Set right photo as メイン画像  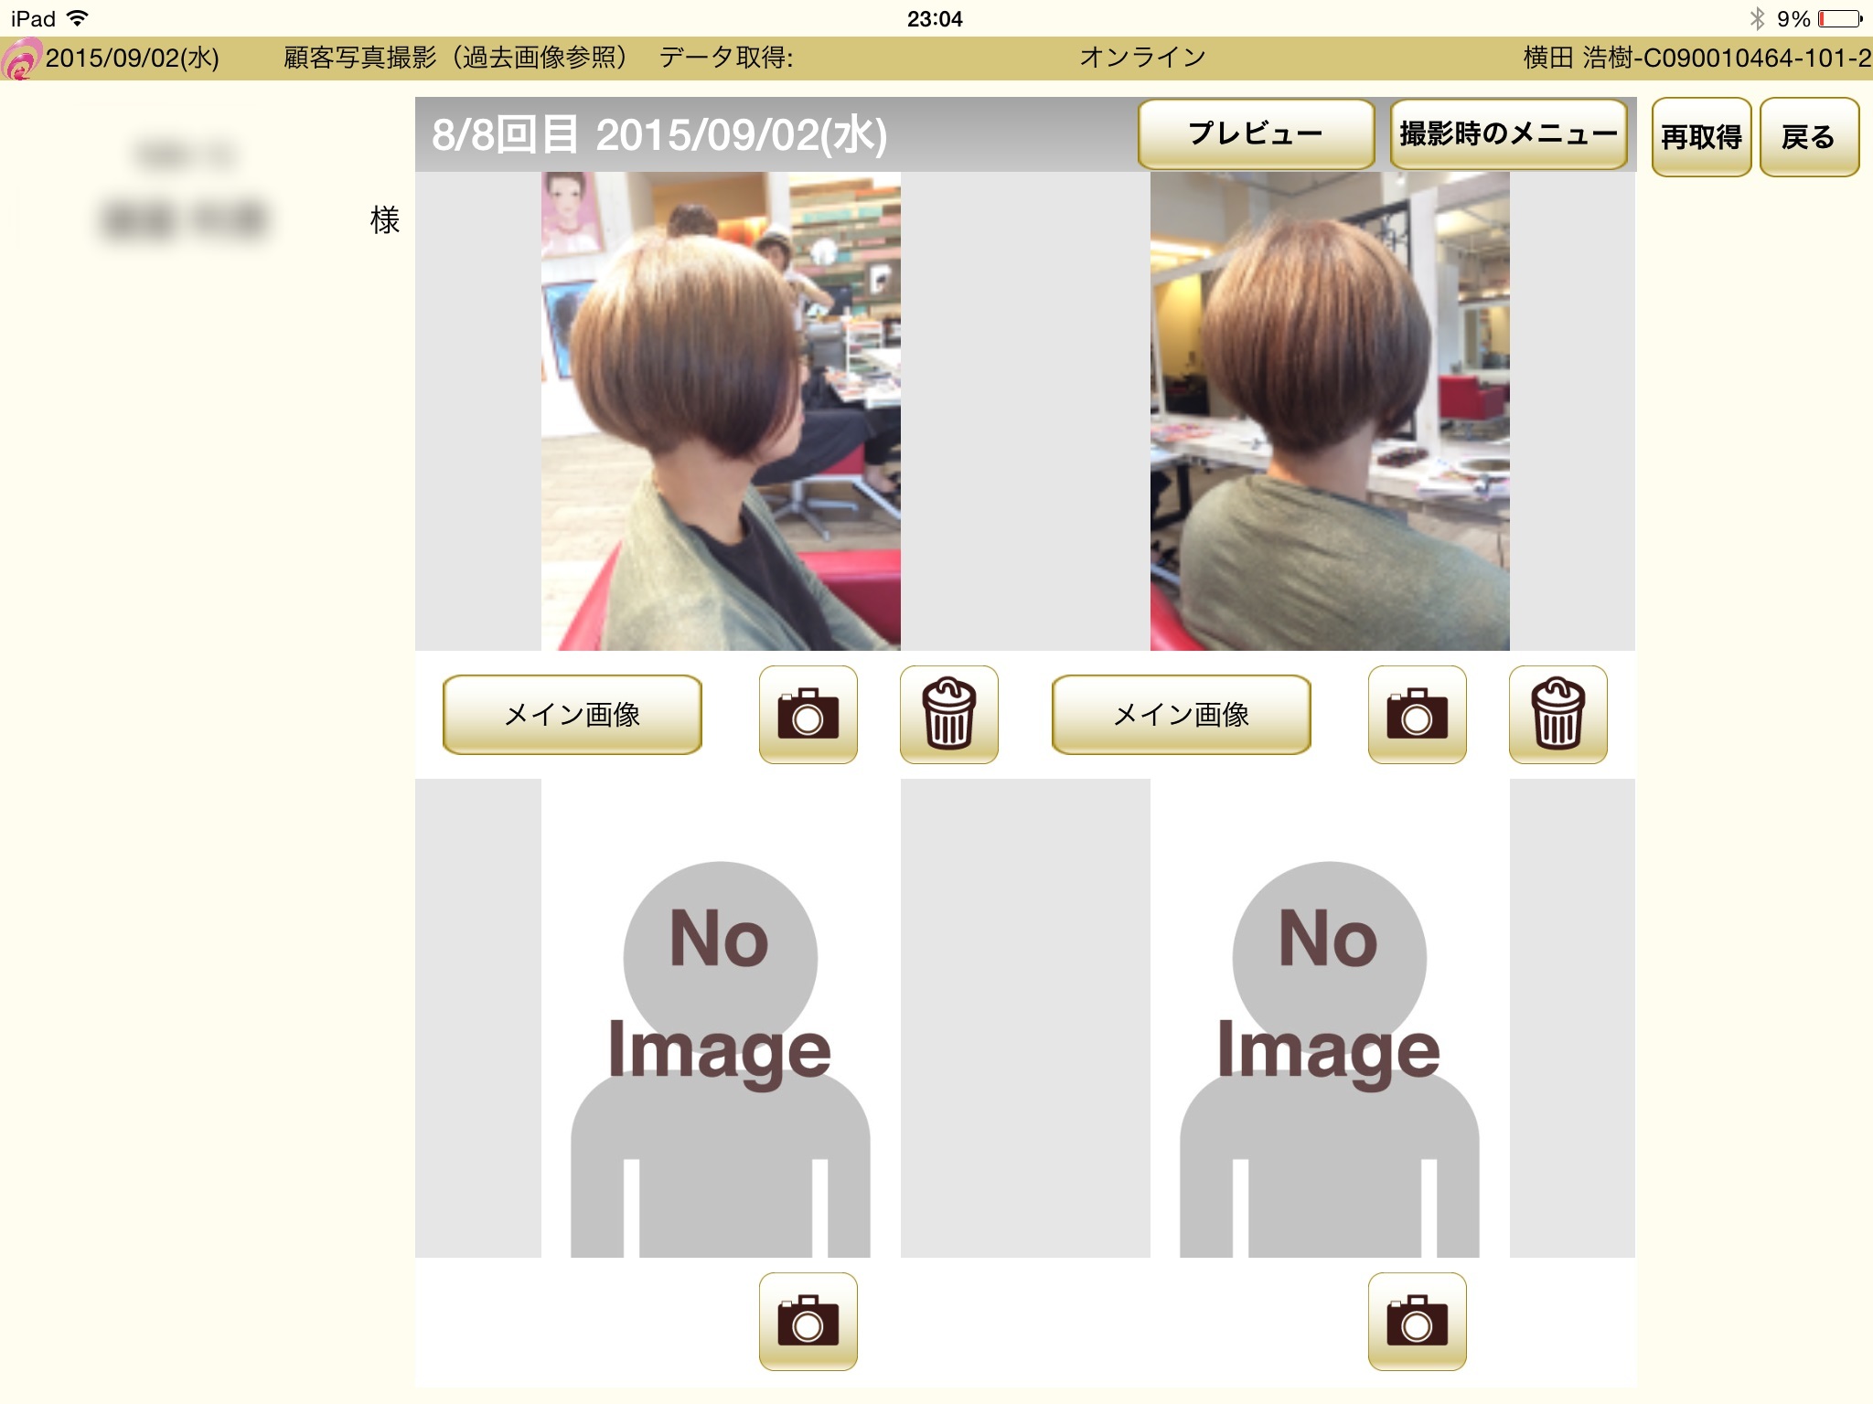1182,714
